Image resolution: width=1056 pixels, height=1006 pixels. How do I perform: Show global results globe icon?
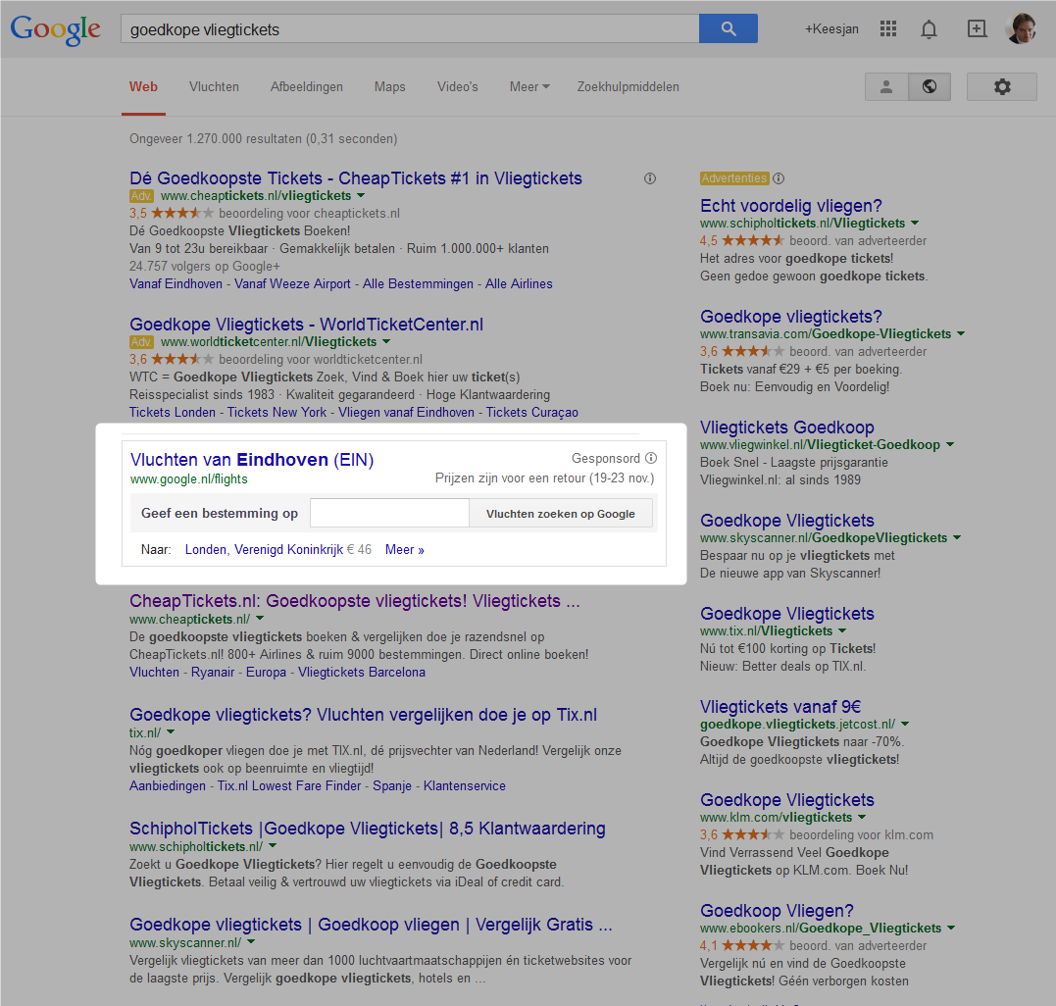pyautogui.click(x=930, y=87)
